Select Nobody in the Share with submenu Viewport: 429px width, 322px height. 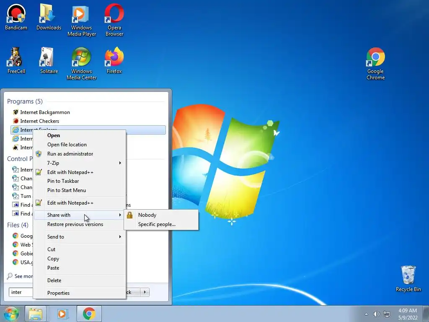(161, 215)
